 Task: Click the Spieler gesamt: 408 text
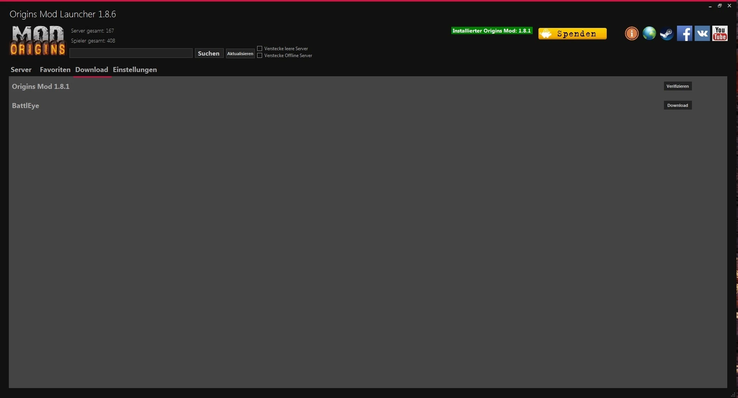click(x=93, y=41)
